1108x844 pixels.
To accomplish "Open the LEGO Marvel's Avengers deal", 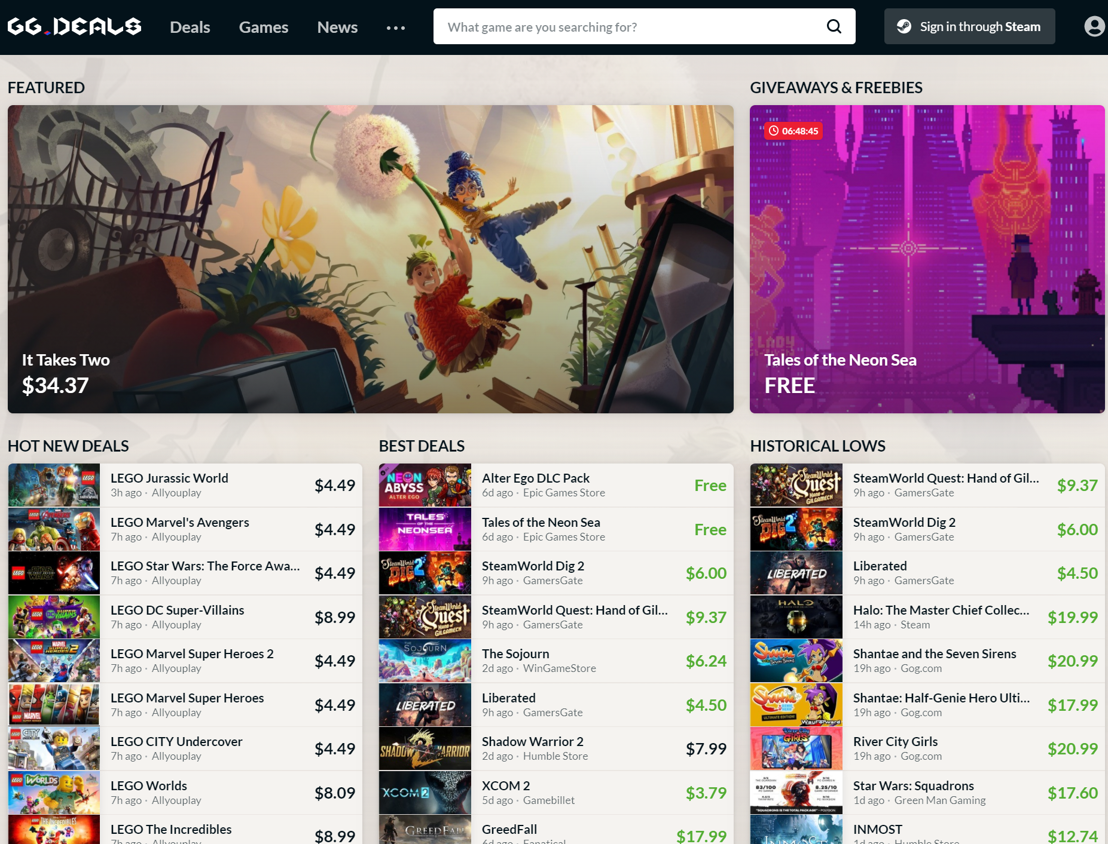I will point(185,529).
